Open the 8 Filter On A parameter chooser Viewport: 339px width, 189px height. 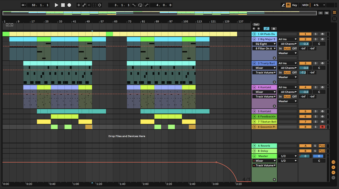264,49
